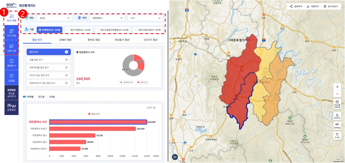Expand the 서구 district dropdown
Screen dimensions: 345x163
click(145, 18)
